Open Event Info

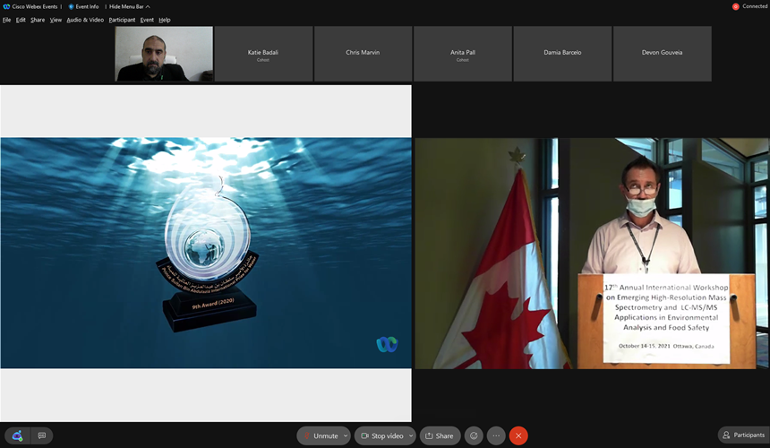(84, 6)
